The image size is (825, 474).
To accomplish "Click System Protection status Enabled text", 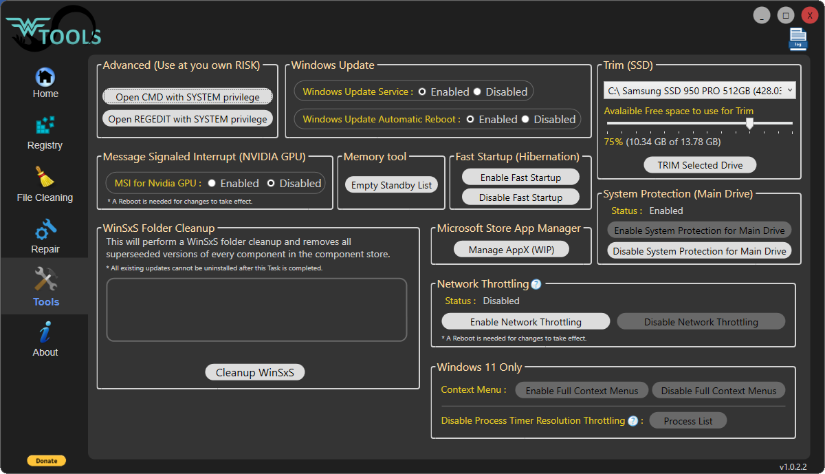I will 666,211.
